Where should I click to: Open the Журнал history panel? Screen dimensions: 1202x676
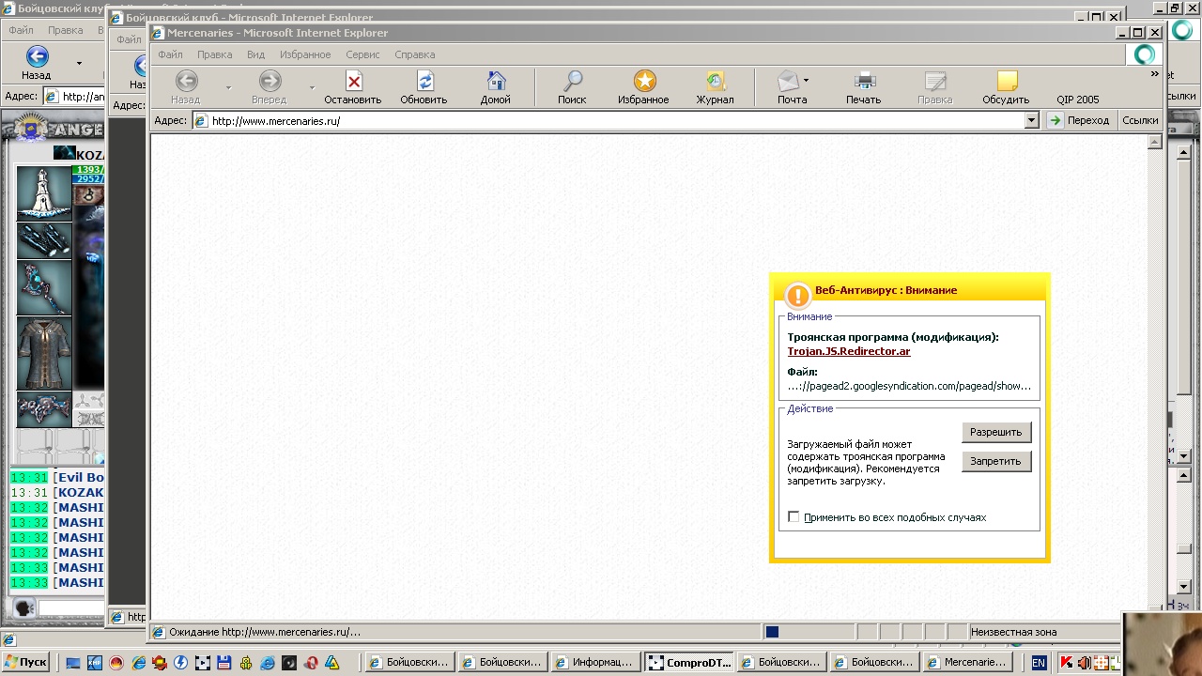tap(715, 87)
